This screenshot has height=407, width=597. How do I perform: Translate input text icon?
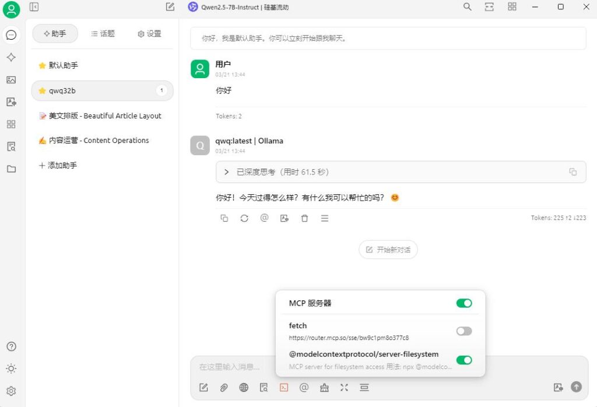pos(558,388)
